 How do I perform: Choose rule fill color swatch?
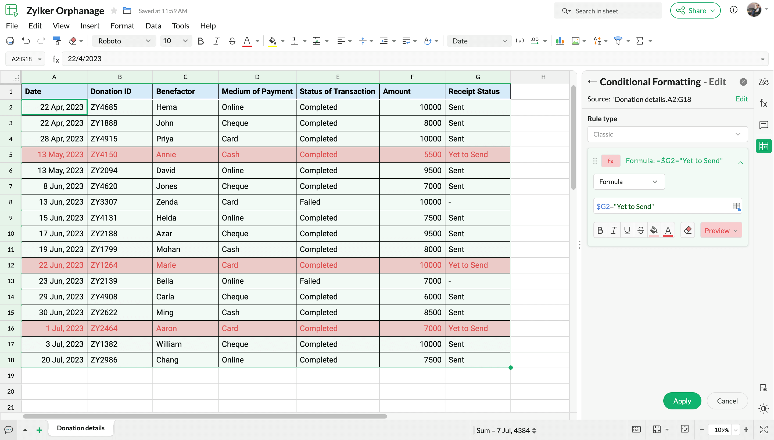pyautogui.click(x=654, y=230)
